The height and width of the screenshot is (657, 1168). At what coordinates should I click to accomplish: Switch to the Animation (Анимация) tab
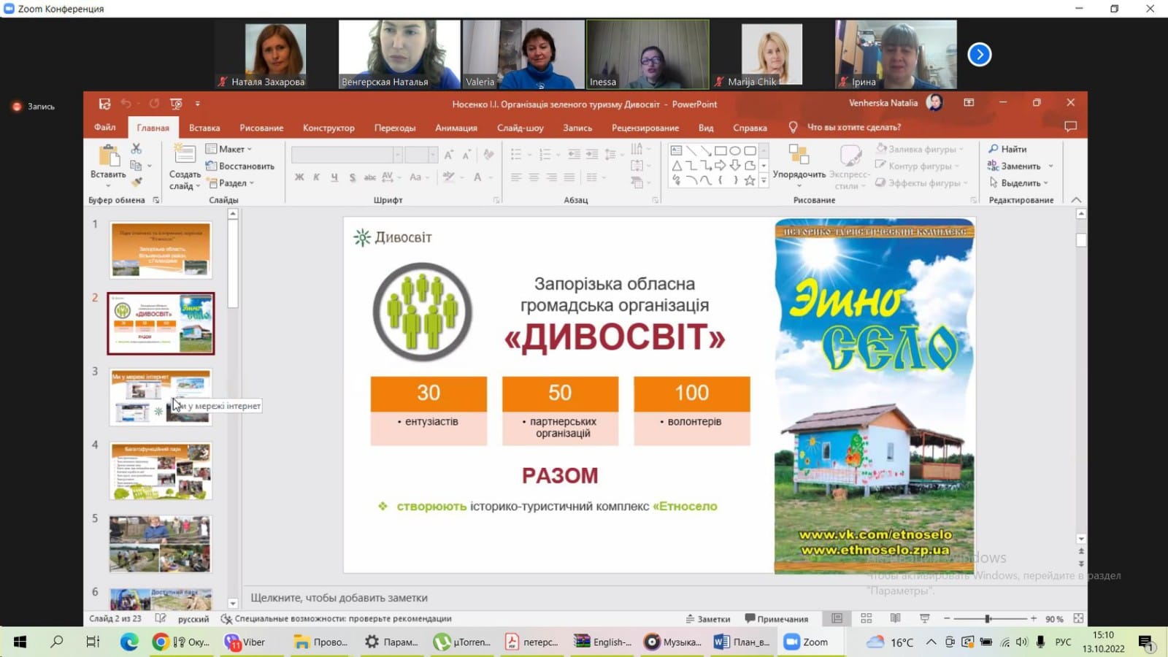456,128
